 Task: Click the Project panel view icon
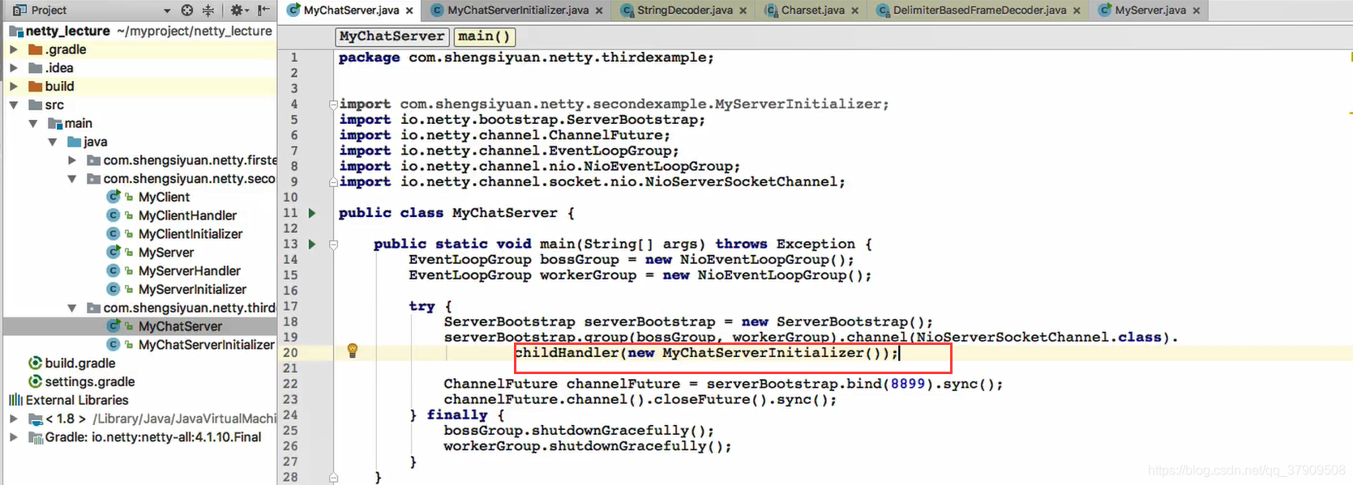pos(19,11)
